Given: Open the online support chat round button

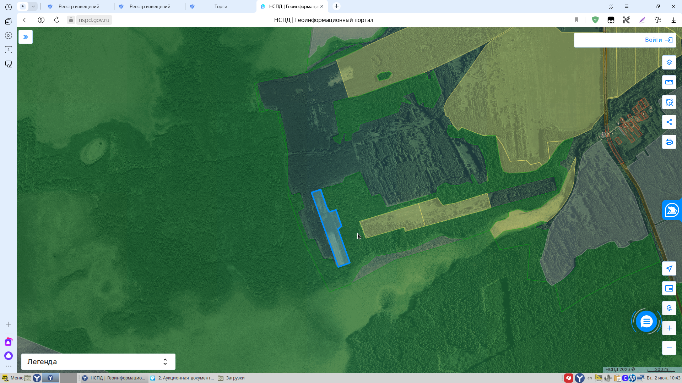Looking at the screenshot, I should click(x=646, y=322).
